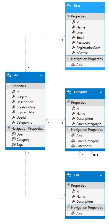Select the Name property in Tag
Screen dimensions: 109x224
coord(81,197)
